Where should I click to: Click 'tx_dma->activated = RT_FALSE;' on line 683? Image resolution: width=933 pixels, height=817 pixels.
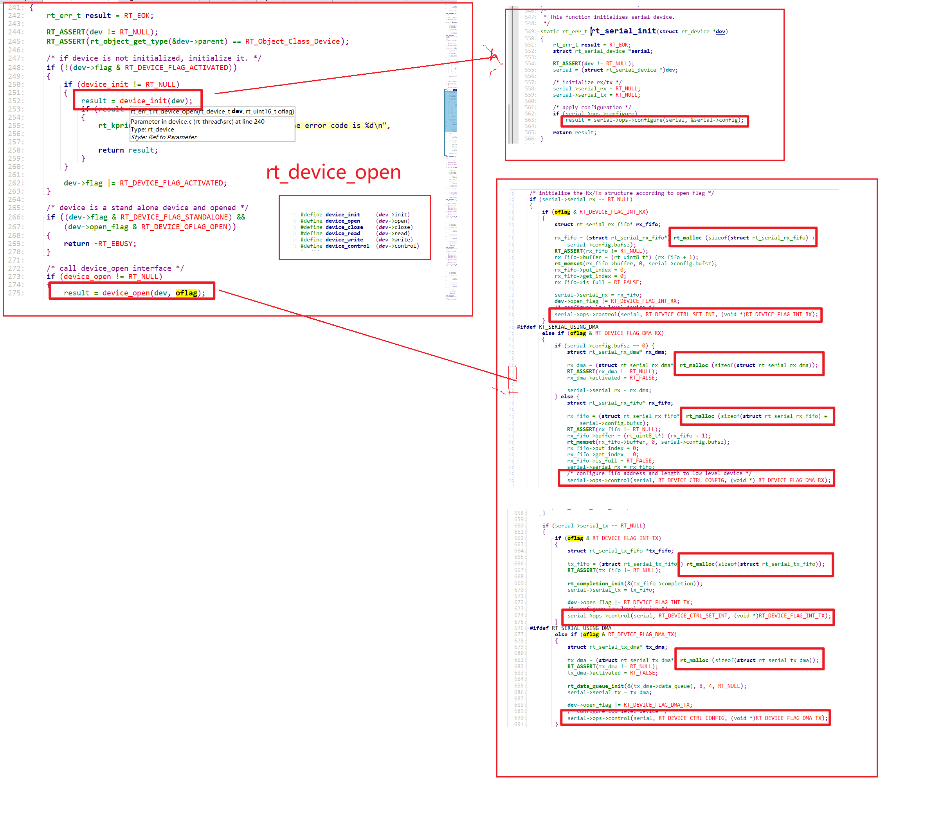[x=612, y=673]
